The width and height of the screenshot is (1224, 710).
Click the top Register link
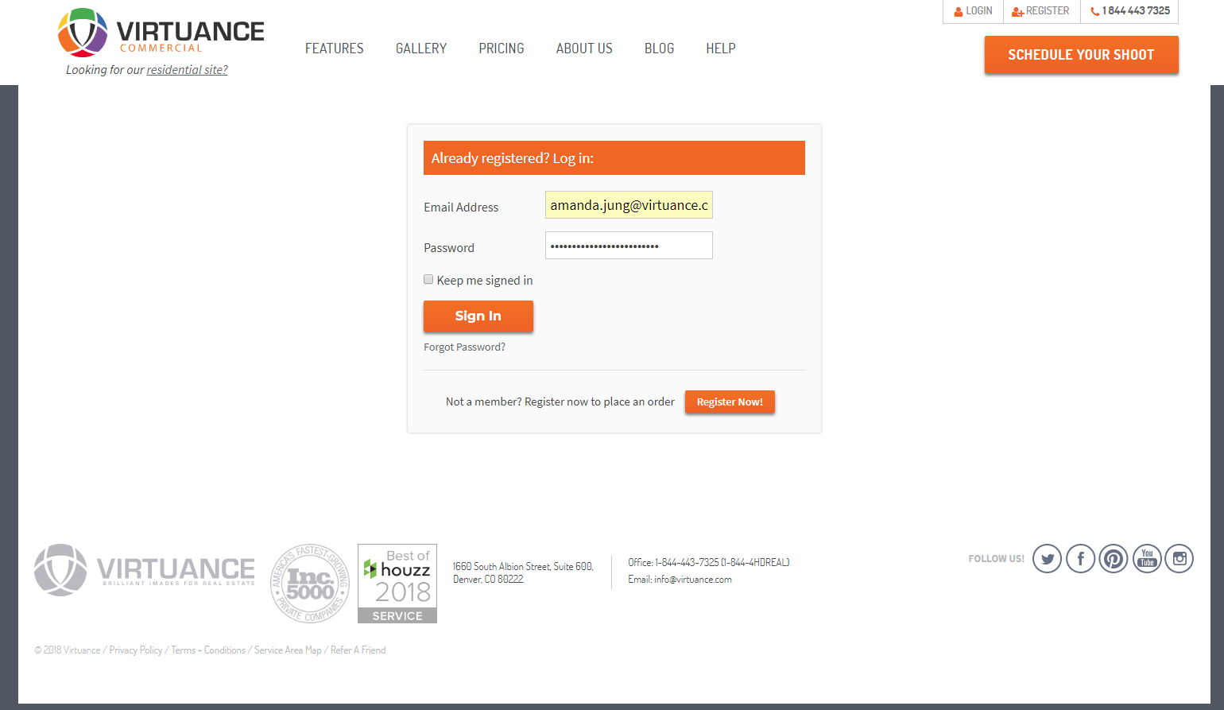tap(1040, 11)
